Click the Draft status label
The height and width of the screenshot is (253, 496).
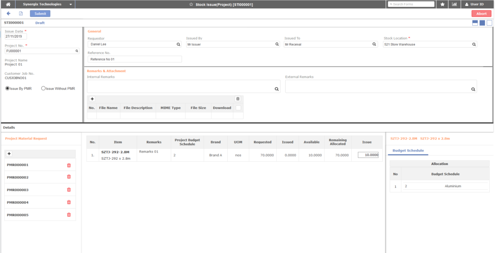coord(40,23)
